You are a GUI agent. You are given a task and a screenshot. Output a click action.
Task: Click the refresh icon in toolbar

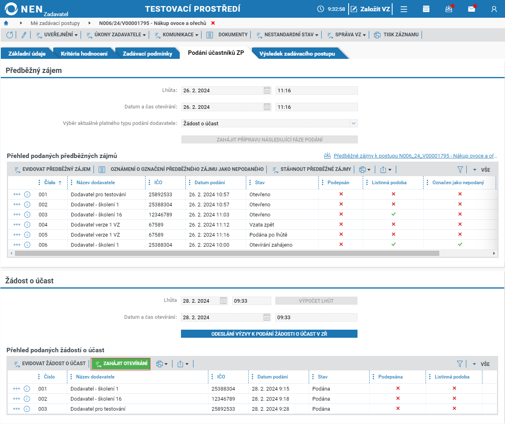pos(10,35)
